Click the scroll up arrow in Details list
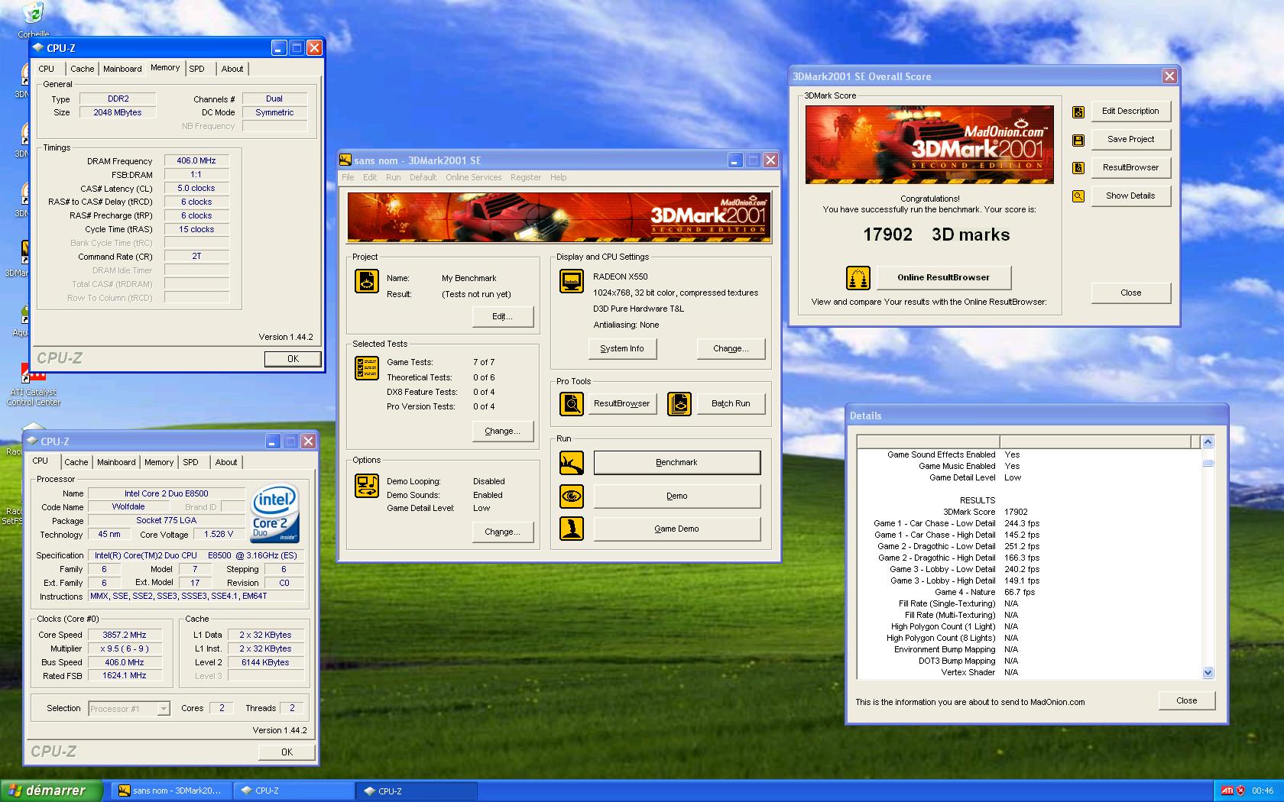 point(1208,441)
